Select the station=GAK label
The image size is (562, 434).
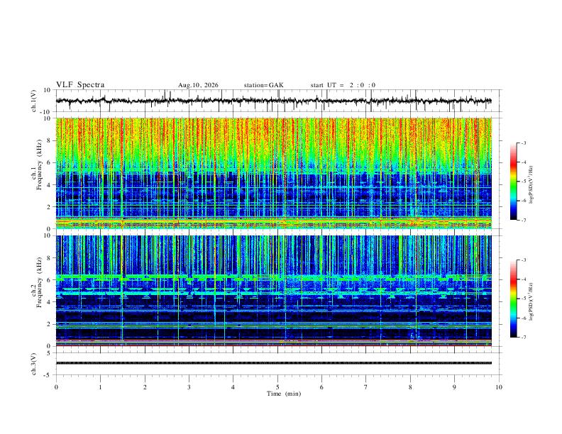click(263, 85)
